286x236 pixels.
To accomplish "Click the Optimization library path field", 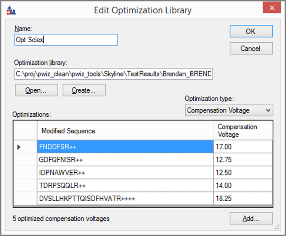I will pyautogui.click(x=113, y=74).
